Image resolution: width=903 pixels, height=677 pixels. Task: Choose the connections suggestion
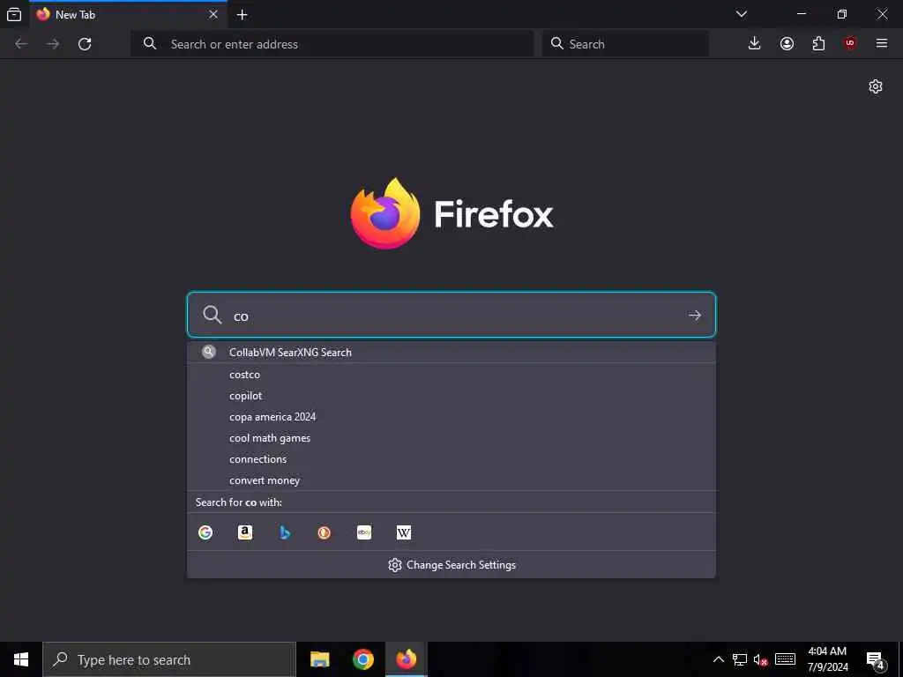pyautogui.click(x=451, y=459)
